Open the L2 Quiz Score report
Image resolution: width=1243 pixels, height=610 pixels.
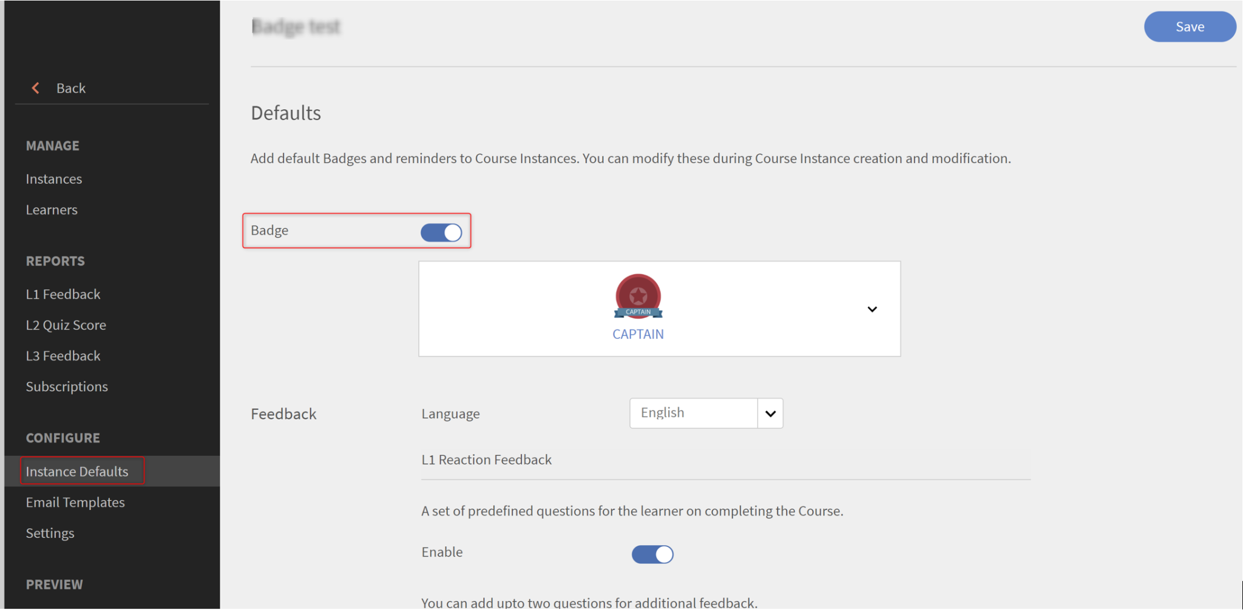[66, 325]
